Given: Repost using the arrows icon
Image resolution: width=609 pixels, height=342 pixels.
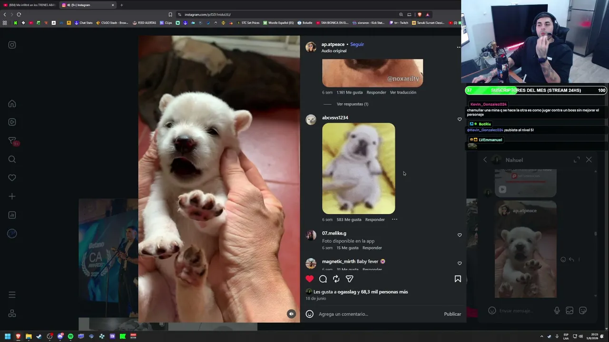Looking at the screenshot, I should pyautogui.click(x=336, y=279).
